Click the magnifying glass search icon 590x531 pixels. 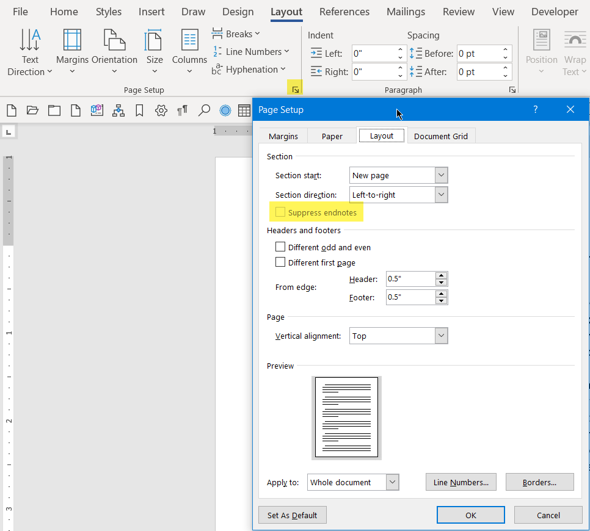(204, 110)
